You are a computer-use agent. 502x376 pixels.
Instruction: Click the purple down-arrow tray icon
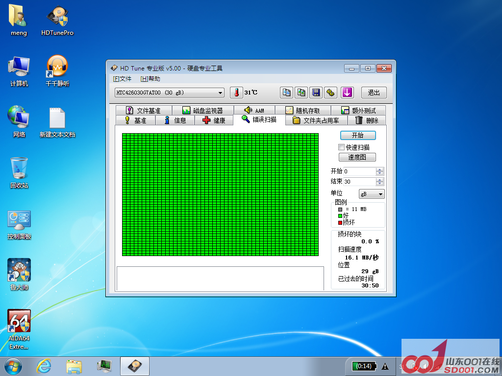(x=347, y=93)
